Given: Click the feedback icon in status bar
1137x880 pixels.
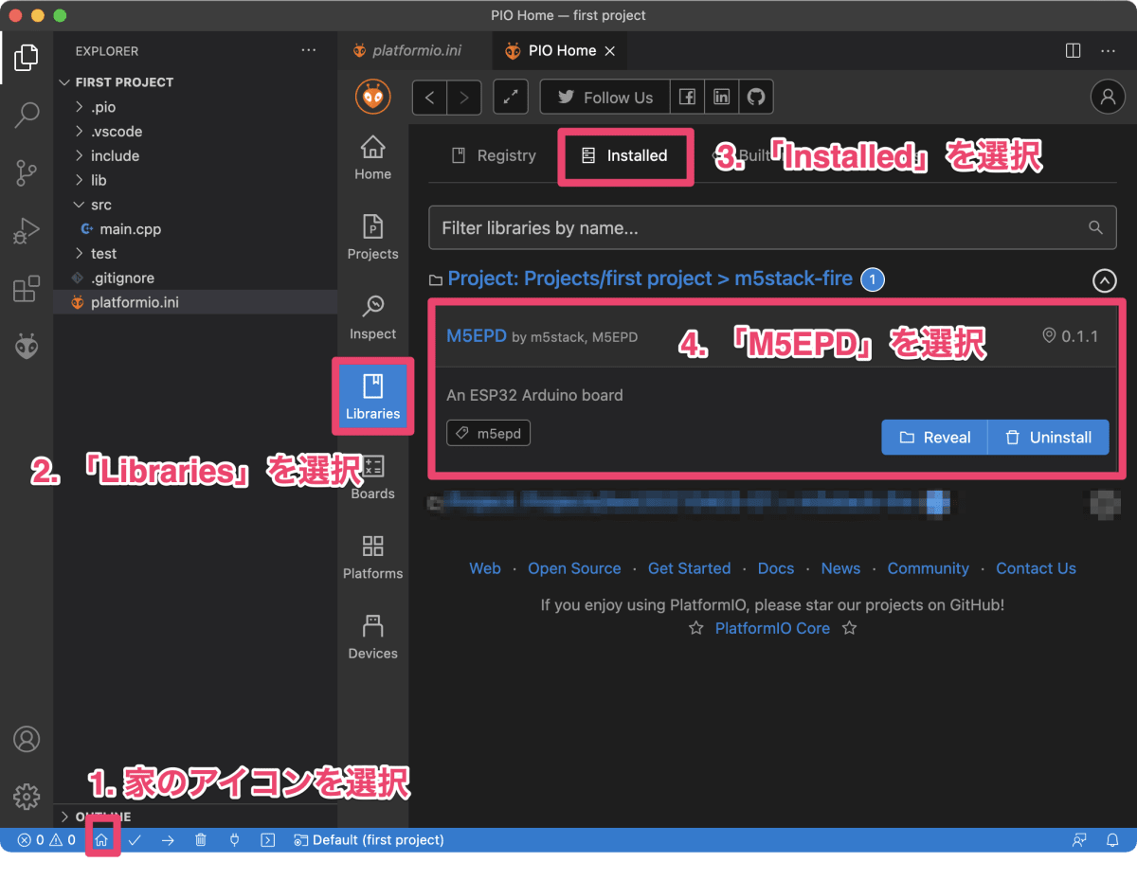Looking at the screenshot, I should point(1079,840).
